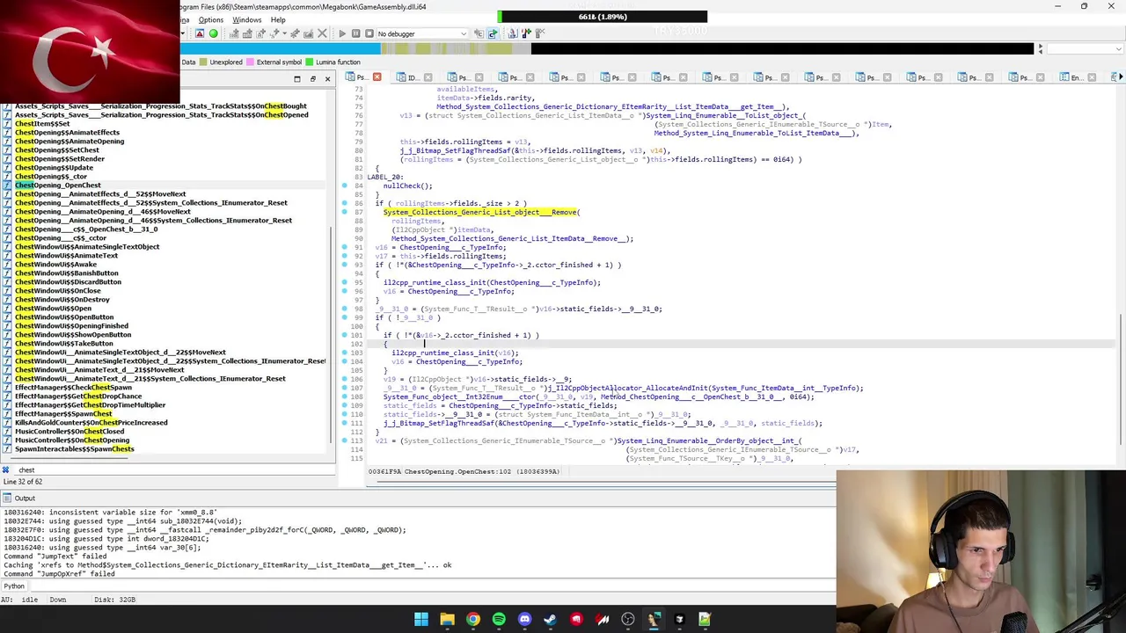Toggle breakpoint dot on line 87
The width and height of the screenshot is (1126, 633).
pyautogui.click(x=345, y=212)
